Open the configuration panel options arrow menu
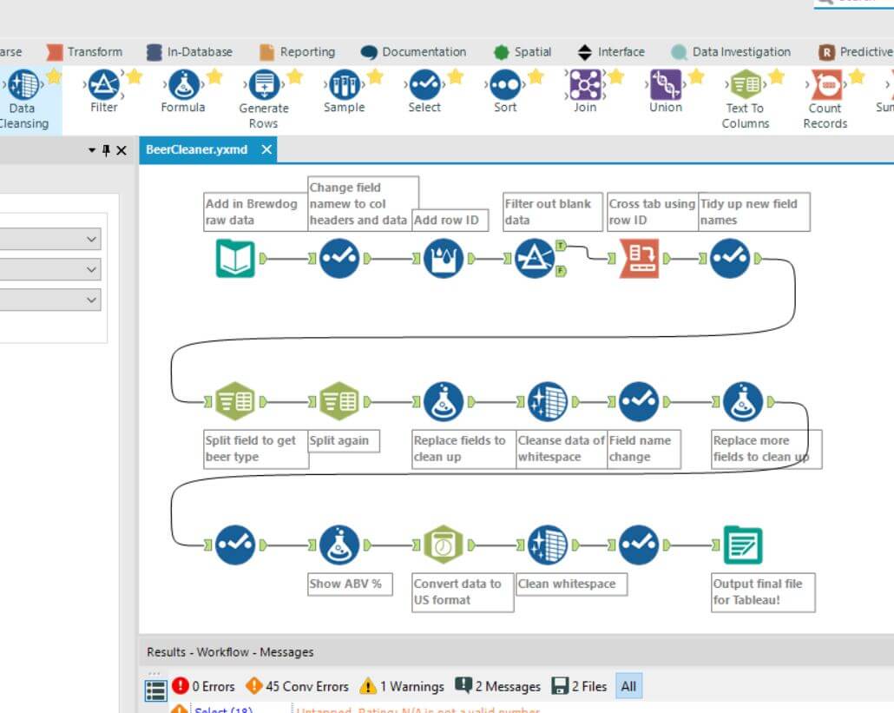This screenshot has height=713, width=894. click(92, 150)
